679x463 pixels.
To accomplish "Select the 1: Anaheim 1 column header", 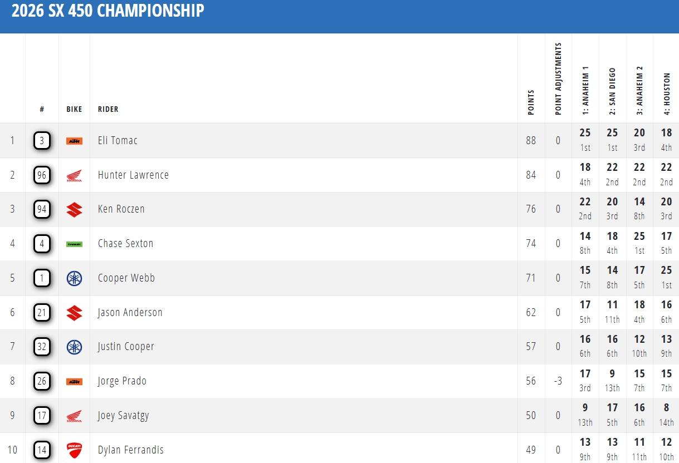I will click(585, 91).
